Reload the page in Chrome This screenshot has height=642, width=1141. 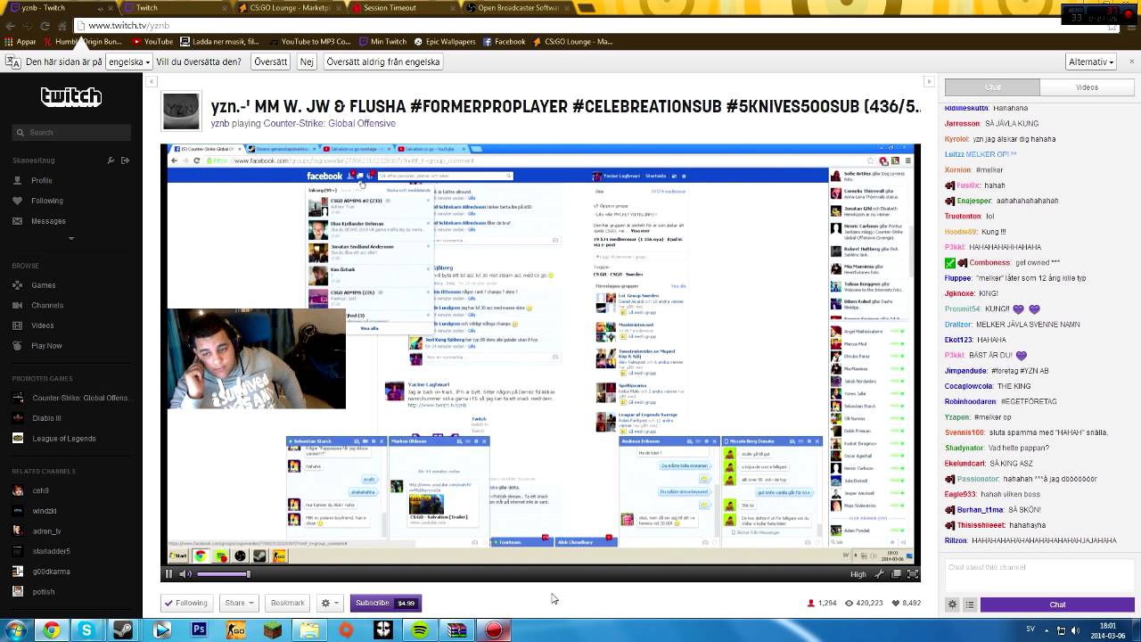click(x=44, y=26)
